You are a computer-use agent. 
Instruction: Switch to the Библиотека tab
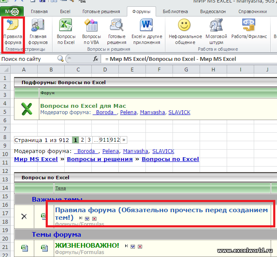[x=175, y=12]
